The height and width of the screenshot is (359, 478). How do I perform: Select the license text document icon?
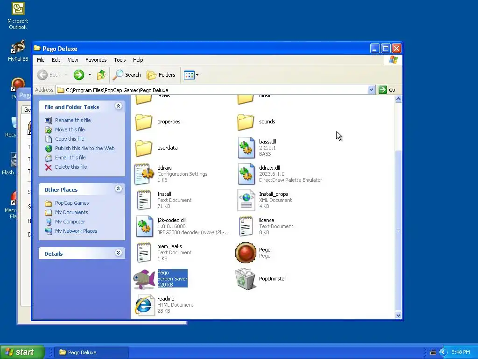246,227
